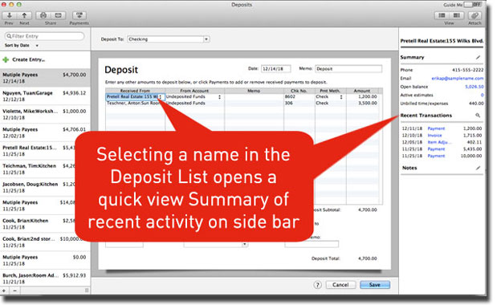This screenshot has height=305, width=497.
Task: Click Create Entry... in sidebar
Action: (29, 59)
